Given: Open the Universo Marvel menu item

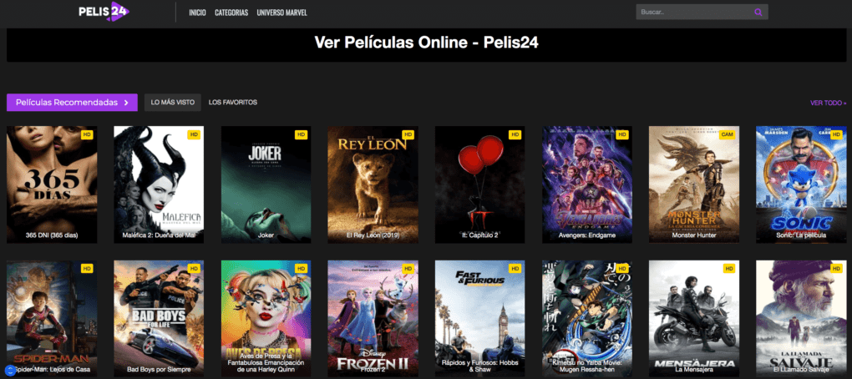Looking at the screenshot, I should 282,13.
